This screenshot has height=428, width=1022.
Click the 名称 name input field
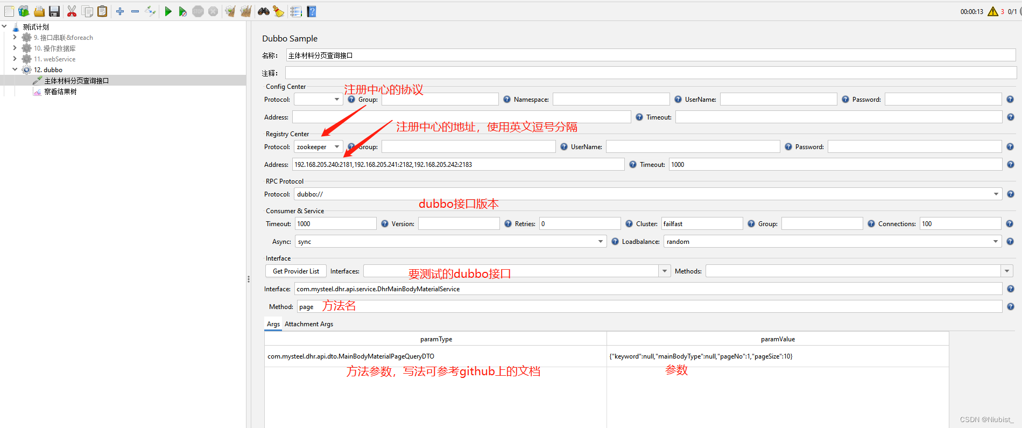tap(651, 55)
